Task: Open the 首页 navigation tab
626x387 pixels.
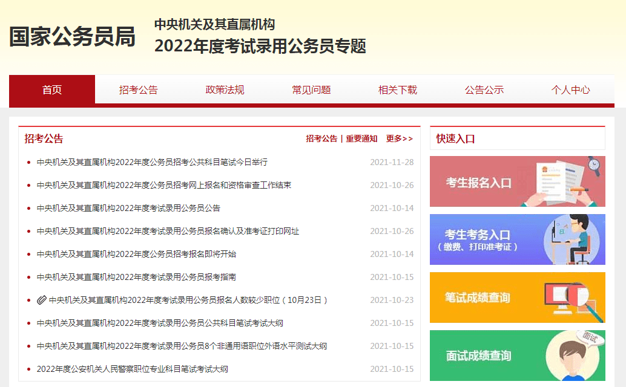Action: pos(52,89)
